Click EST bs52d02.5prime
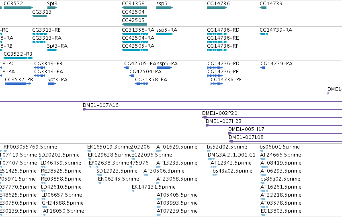 (209, 151)
